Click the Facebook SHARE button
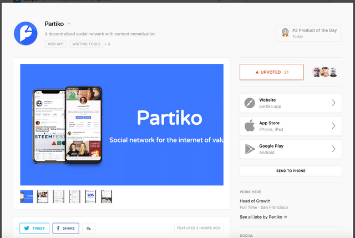Image resolution: width=355 pixels, height=238 pixels. [66, 228]
